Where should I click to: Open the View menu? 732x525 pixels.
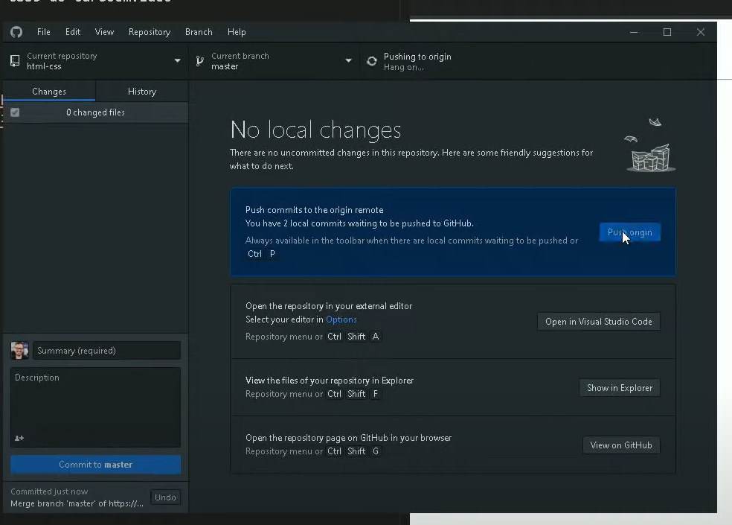pyautogui.click(x=104, y=32)
